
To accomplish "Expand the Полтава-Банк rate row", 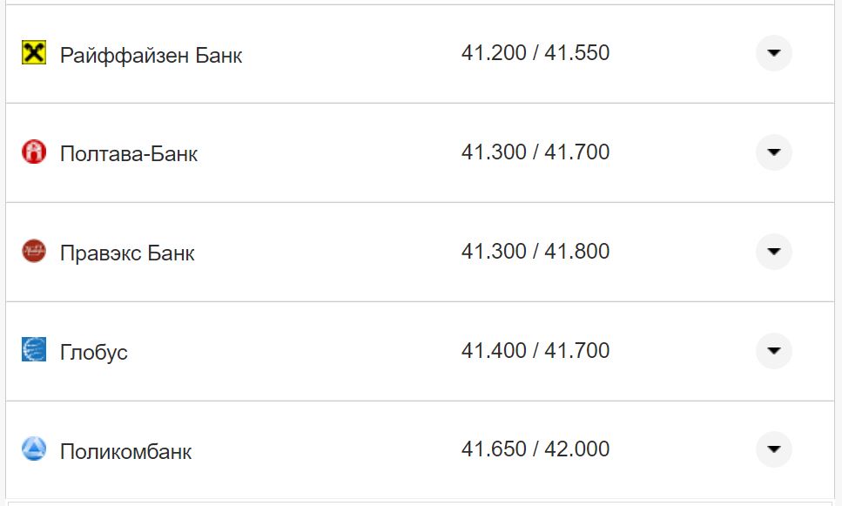I will point(773,152).
